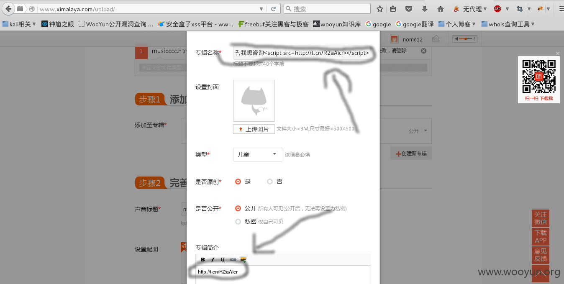
Task: Click the URL address bar
Action: pyautogui.click(x=147, y=9)
